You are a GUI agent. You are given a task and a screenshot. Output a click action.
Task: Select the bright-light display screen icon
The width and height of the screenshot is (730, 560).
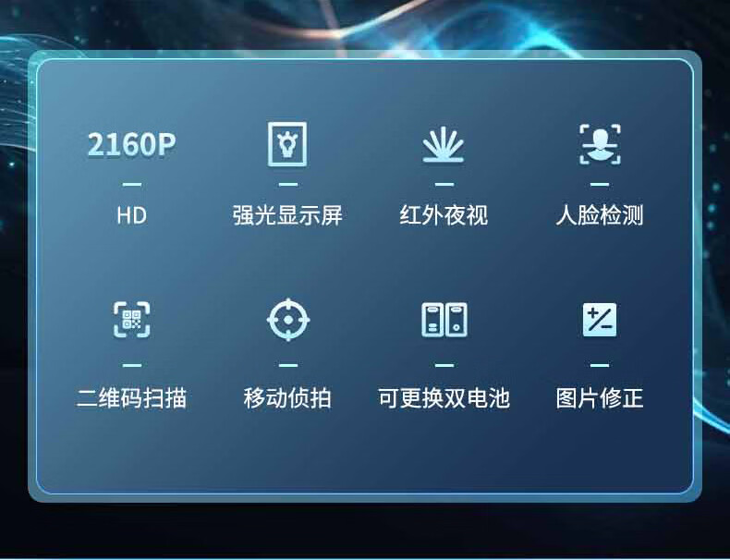[287, 144]
